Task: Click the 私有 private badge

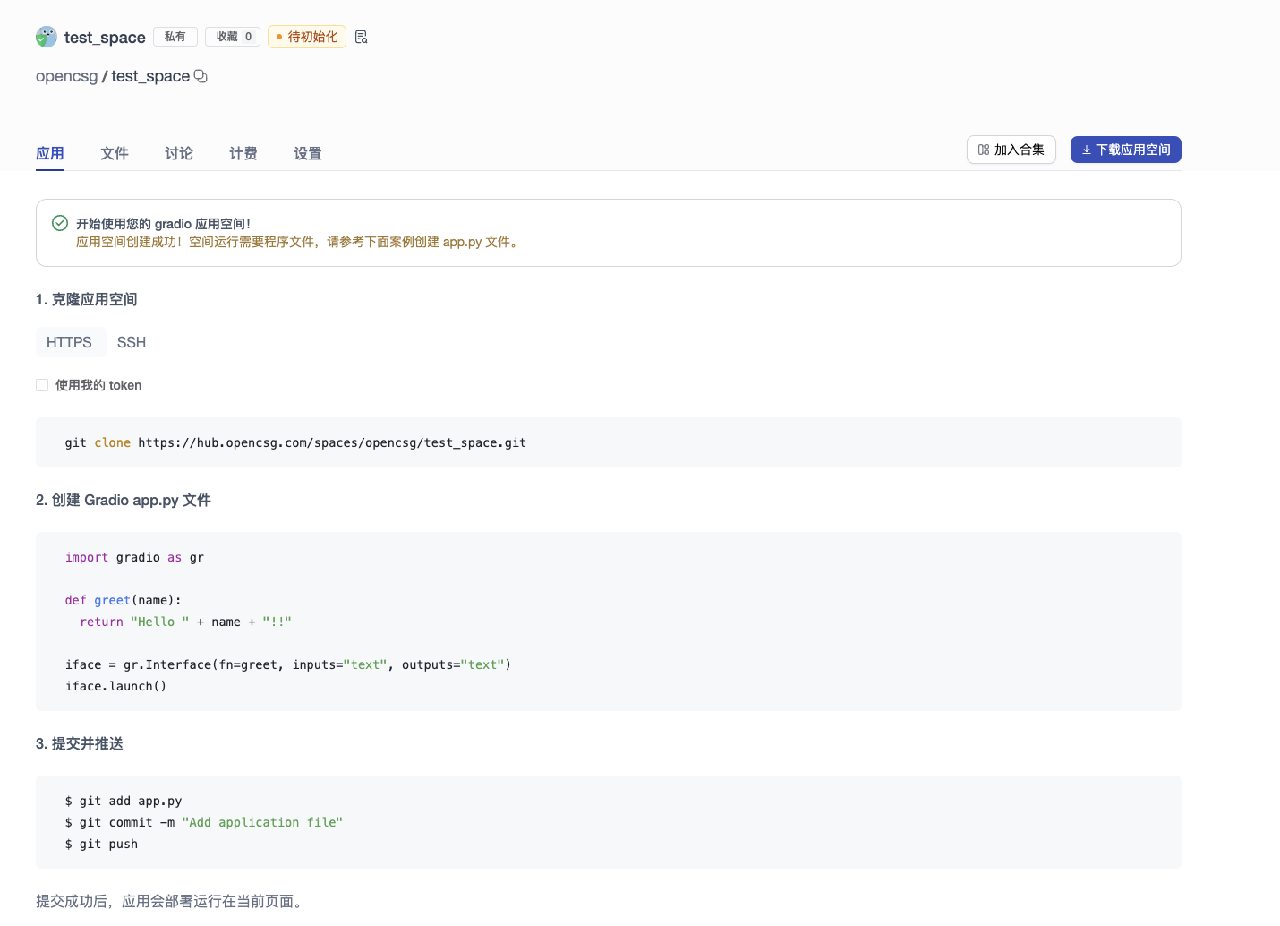Action: pyautogui.click(x=175, y=37)
